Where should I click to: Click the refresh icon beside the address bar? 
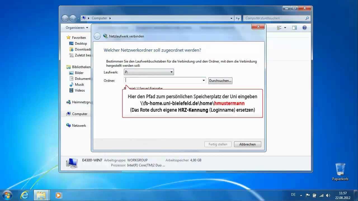coord(238,18)
